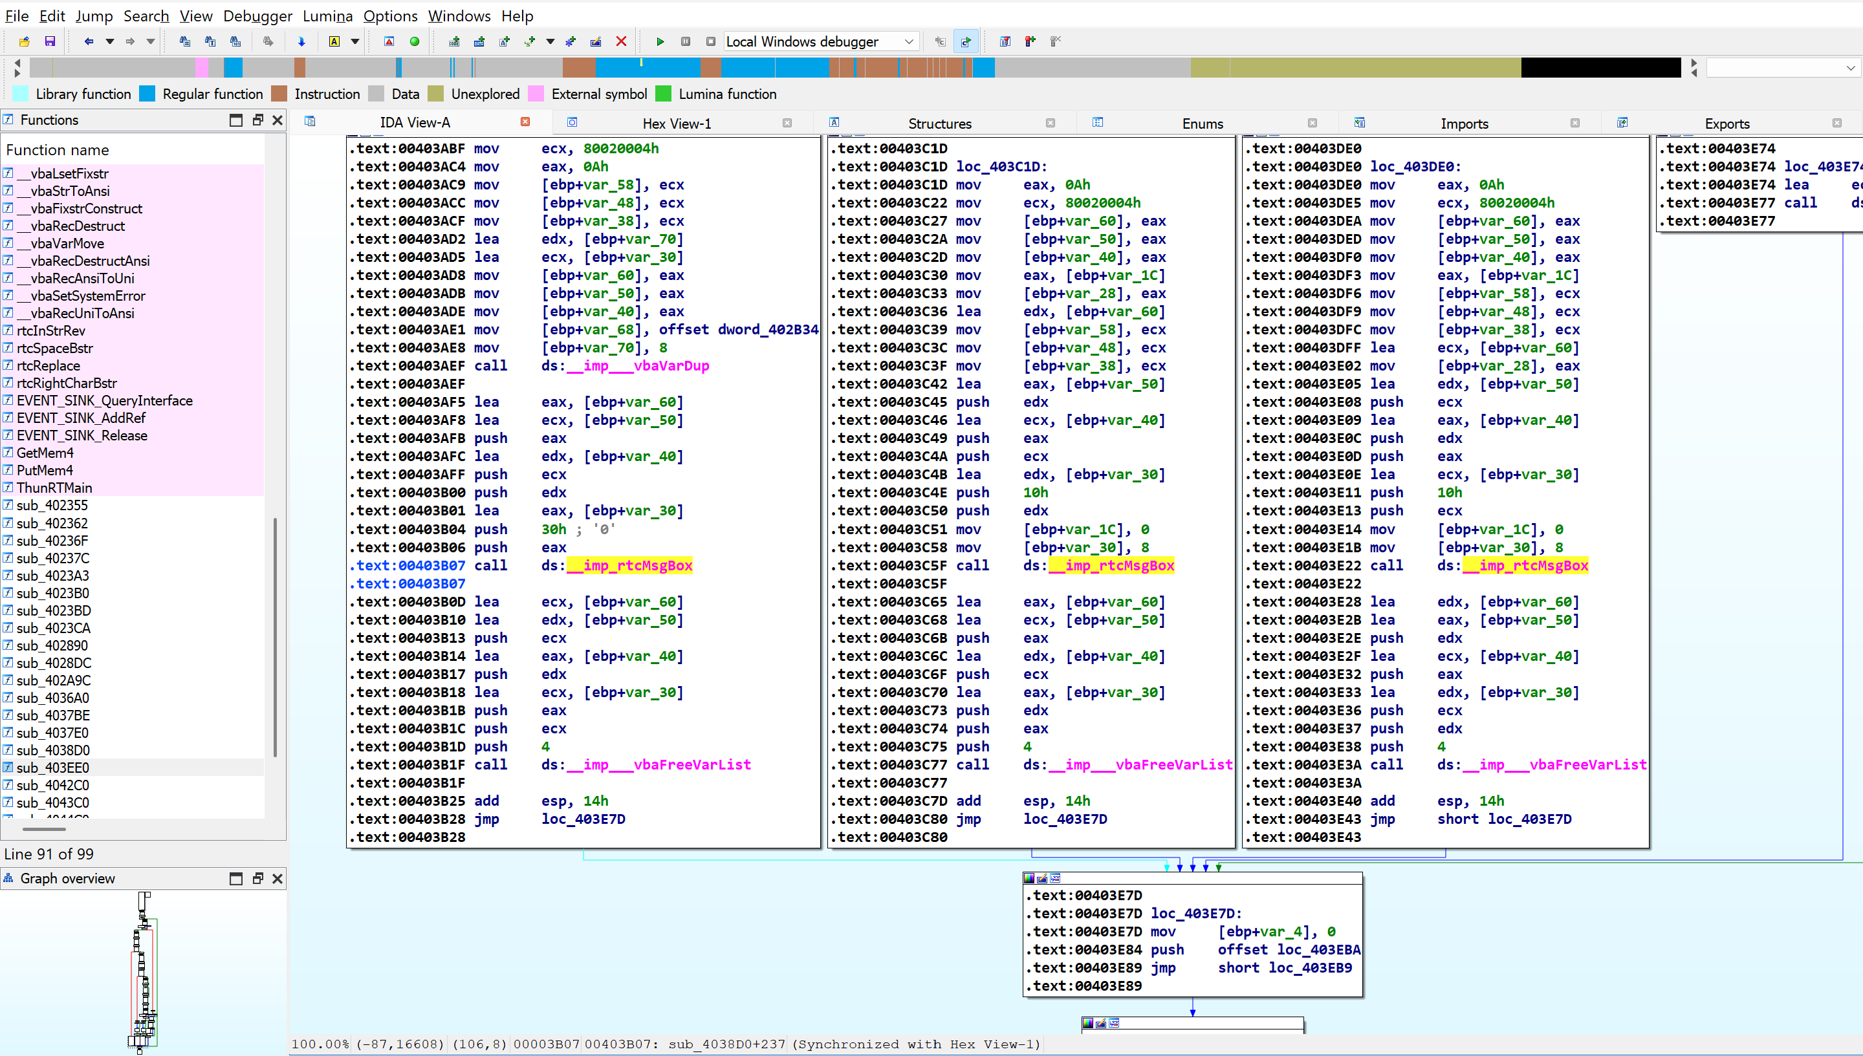Open the back-jump history dropdown arrow
Viewport: 1863px width, 1056px height.
(109, 41)
